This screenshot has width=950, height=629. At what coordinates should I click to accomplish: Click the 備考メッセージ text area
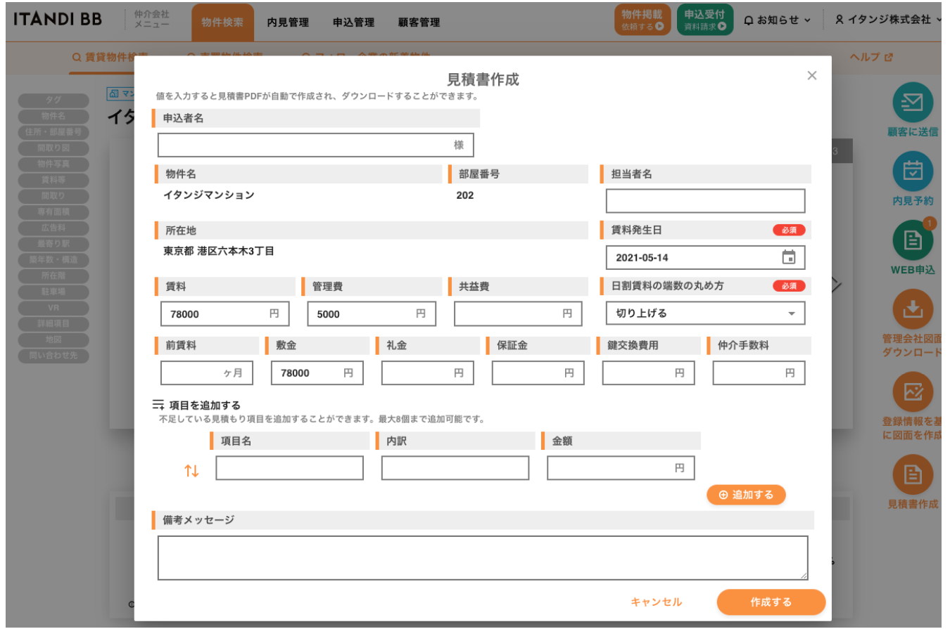[483, 558]
